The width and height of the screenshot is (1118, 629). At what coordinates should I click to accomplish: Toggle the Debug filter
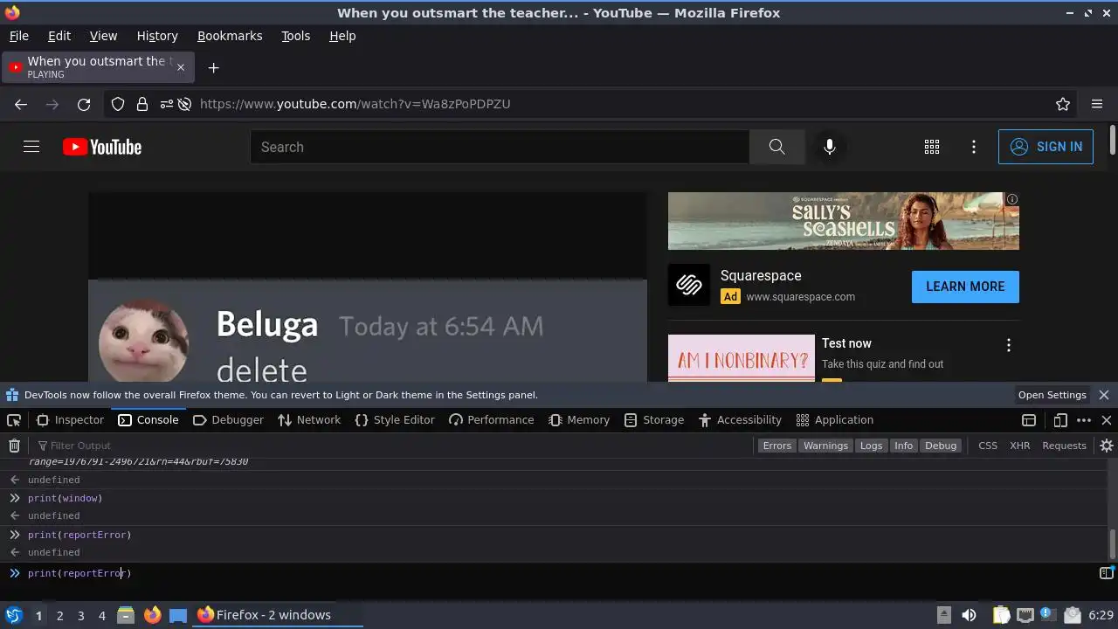[x=941, y=446]
